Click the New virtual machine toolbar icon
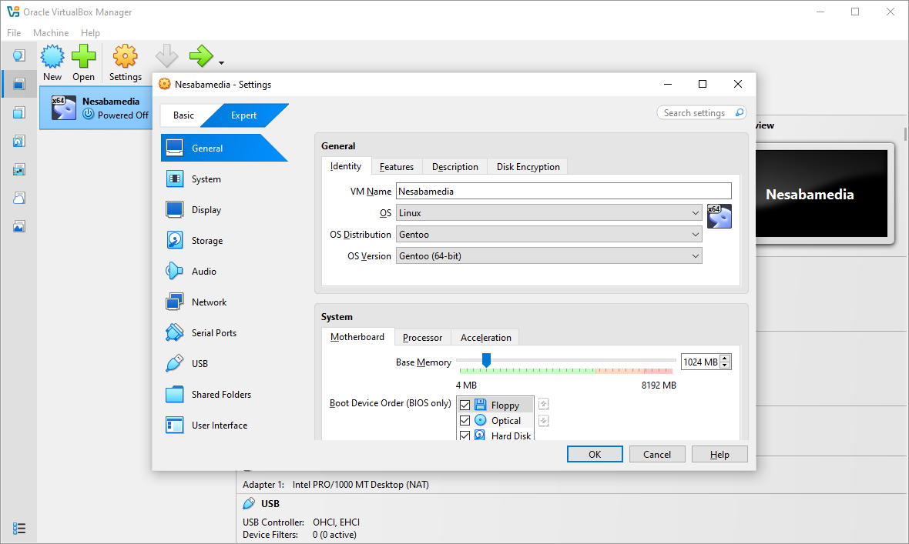 click(52, 57)
